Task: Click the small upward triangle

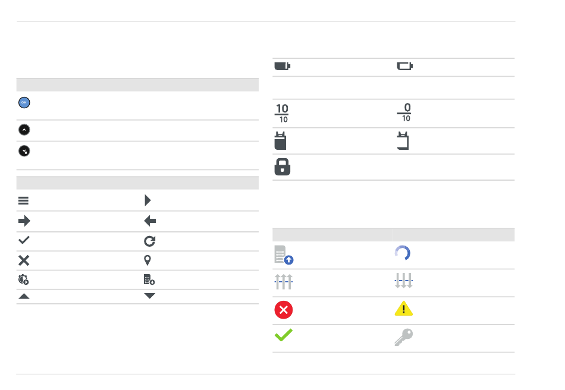Action: (x=24, y=297)
